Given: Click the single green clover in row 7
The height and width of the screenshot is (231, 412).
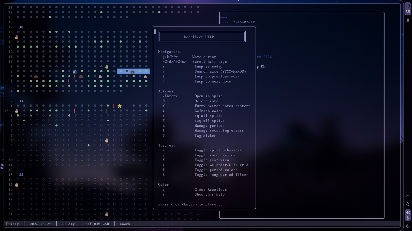Looking at the screenshot, I should (89, 145).
